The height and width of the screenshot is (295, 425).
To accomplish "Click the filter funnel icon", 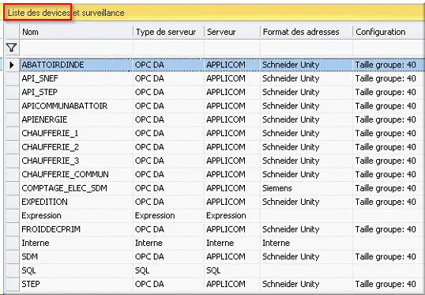I will (11, 47).
